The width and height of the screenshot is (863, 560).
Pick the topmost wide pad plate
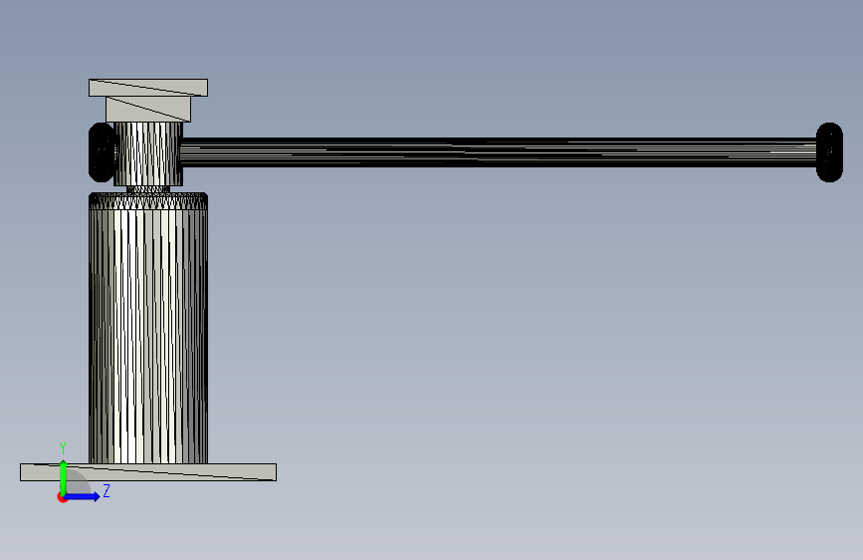[x=148, y=88]
